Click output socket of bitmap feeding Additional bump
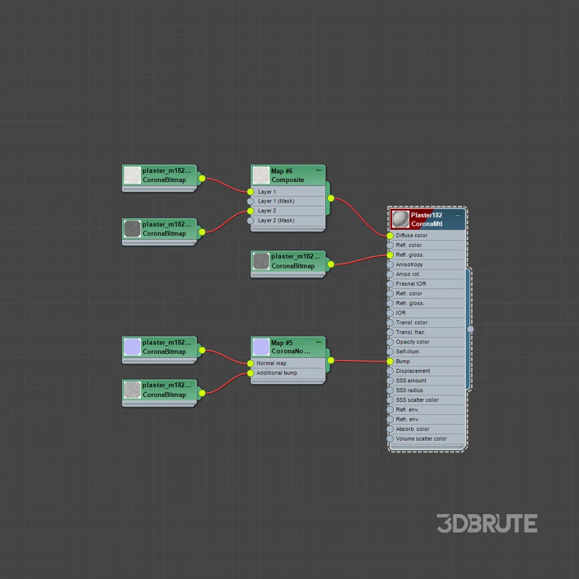 (x=203, y=393)
